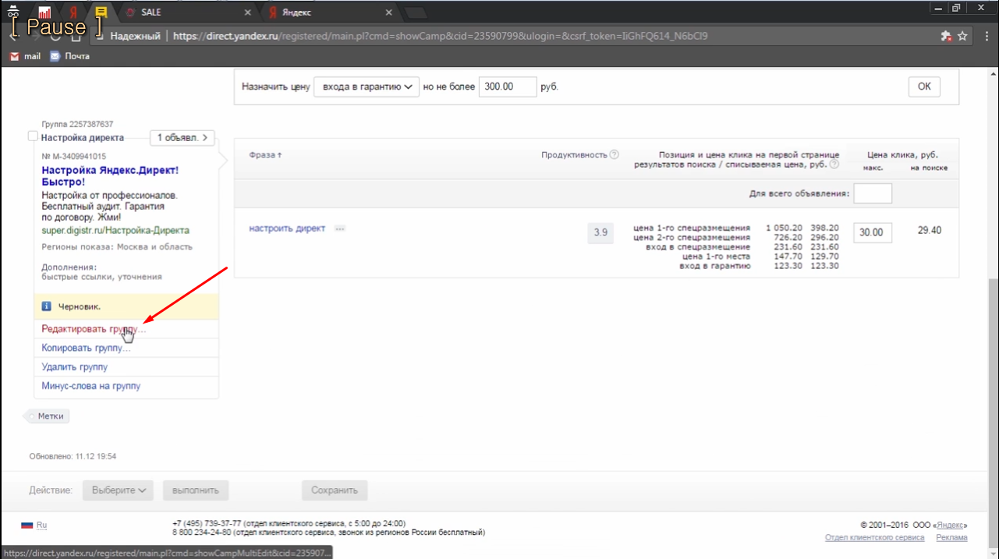Open the входа в гарантию dropdown

pyautogui.click(x=367, y=87)
